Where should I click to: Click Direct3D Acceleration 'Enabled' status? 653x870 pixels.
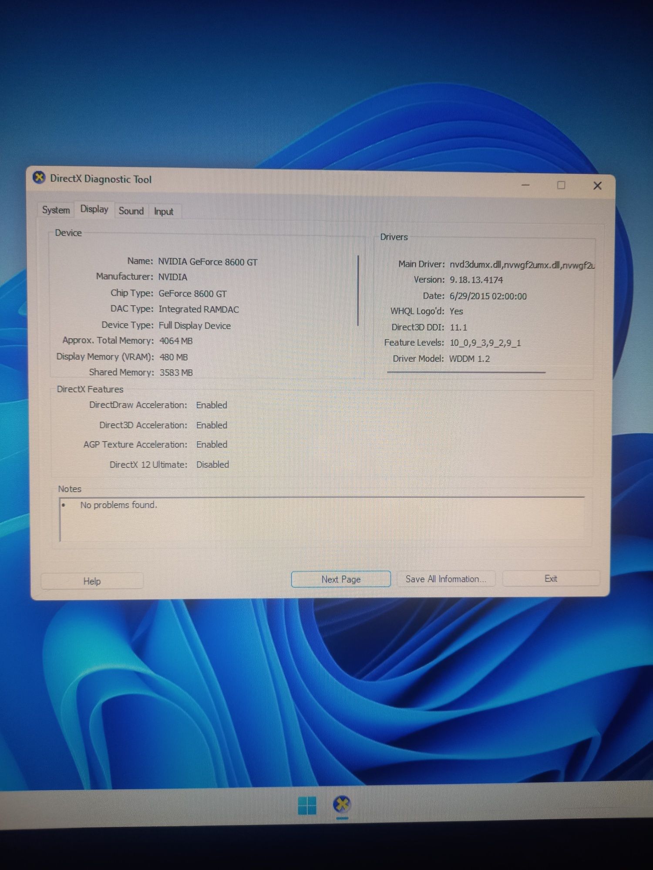tap(212, 425)
